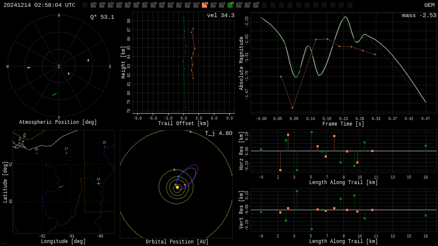This screenshot has width=438, height=246.
Task: Click the T_j 4.80 value label
Action: click(x=218, y=134)
